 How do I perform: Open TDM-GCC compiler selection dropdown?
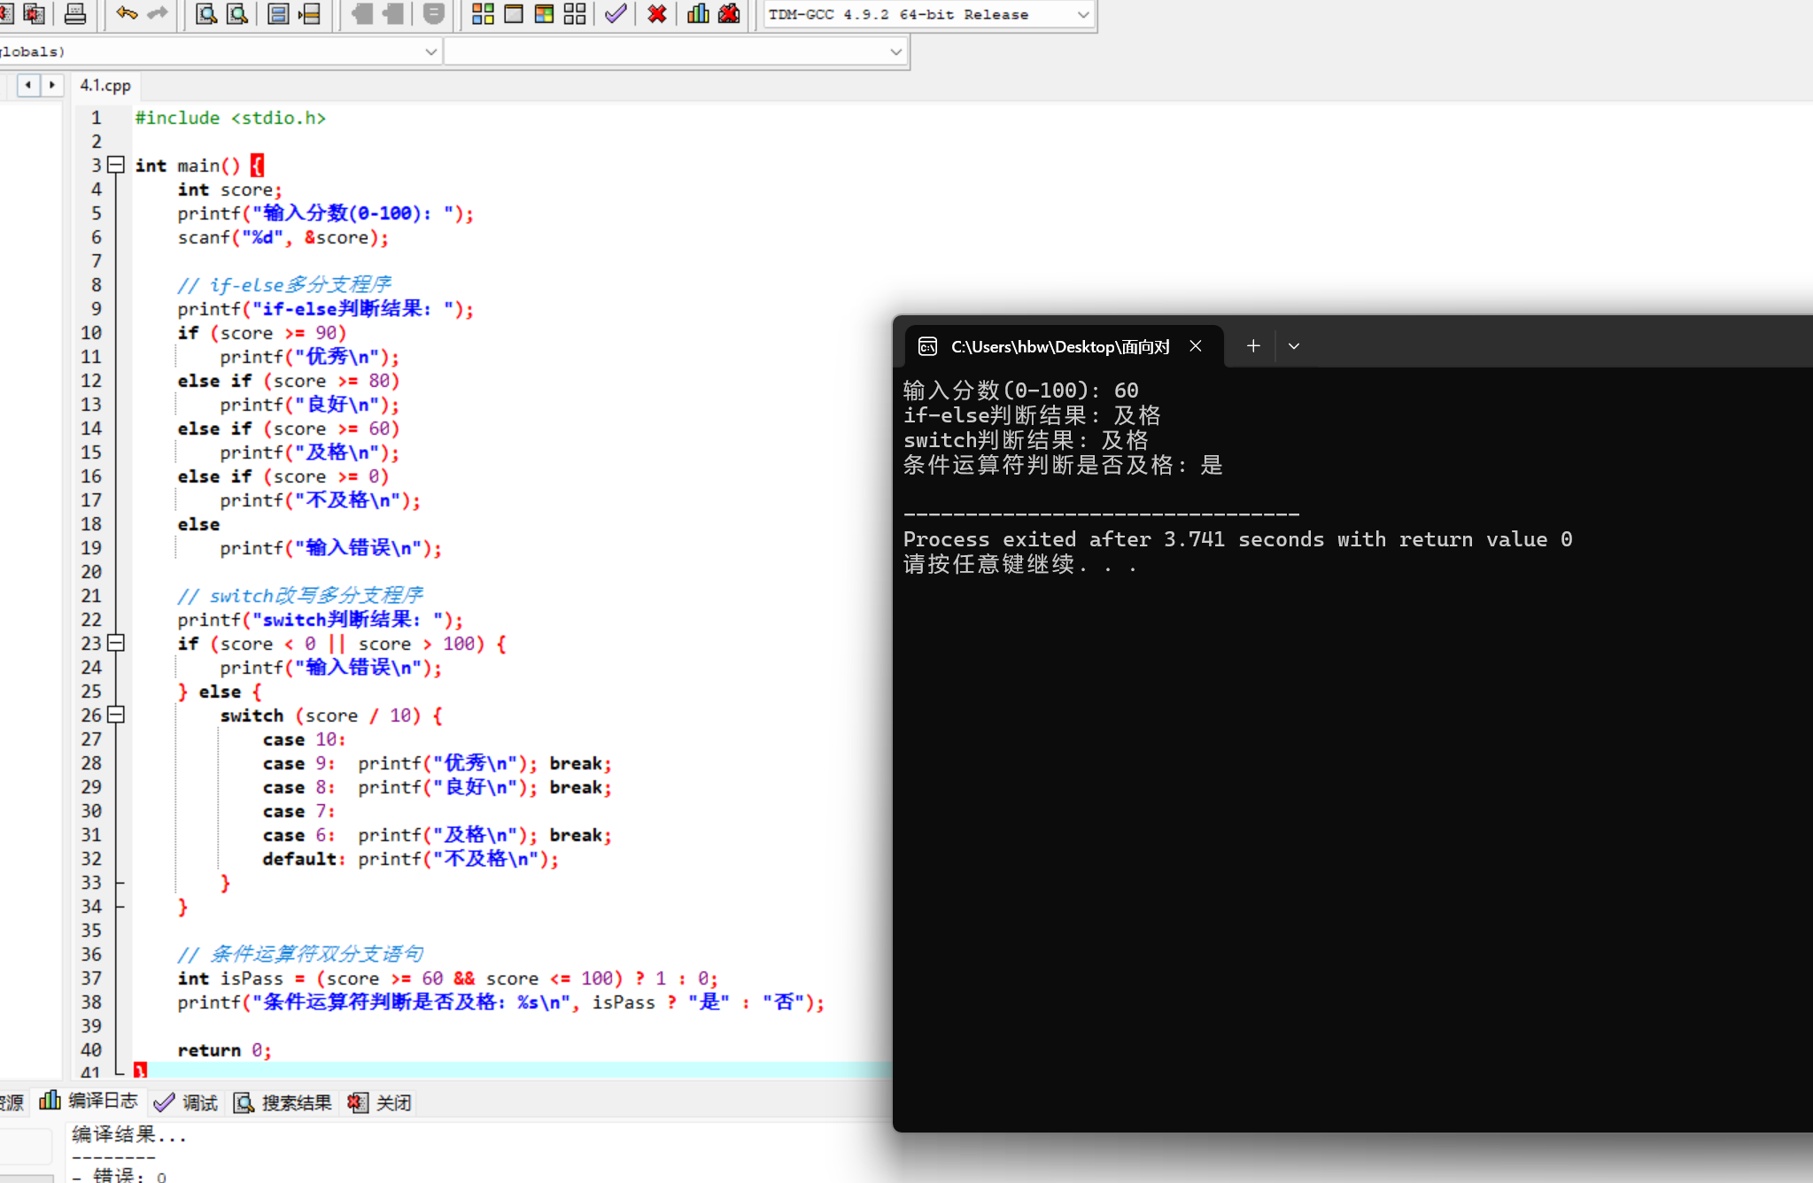tap(1082, 14)
